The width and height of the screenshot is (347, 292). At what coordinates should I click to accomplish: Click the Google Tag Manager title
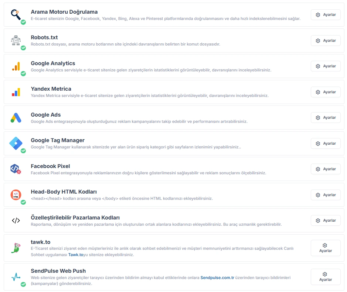point(58,140)
